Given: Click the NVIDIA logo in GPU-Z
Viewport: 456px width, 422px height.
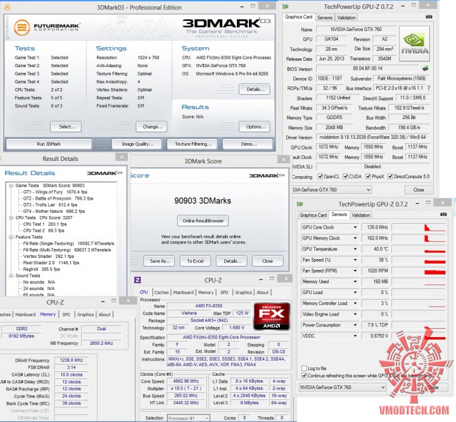Looking at the screenshot, I should click(x=414, y=43).
